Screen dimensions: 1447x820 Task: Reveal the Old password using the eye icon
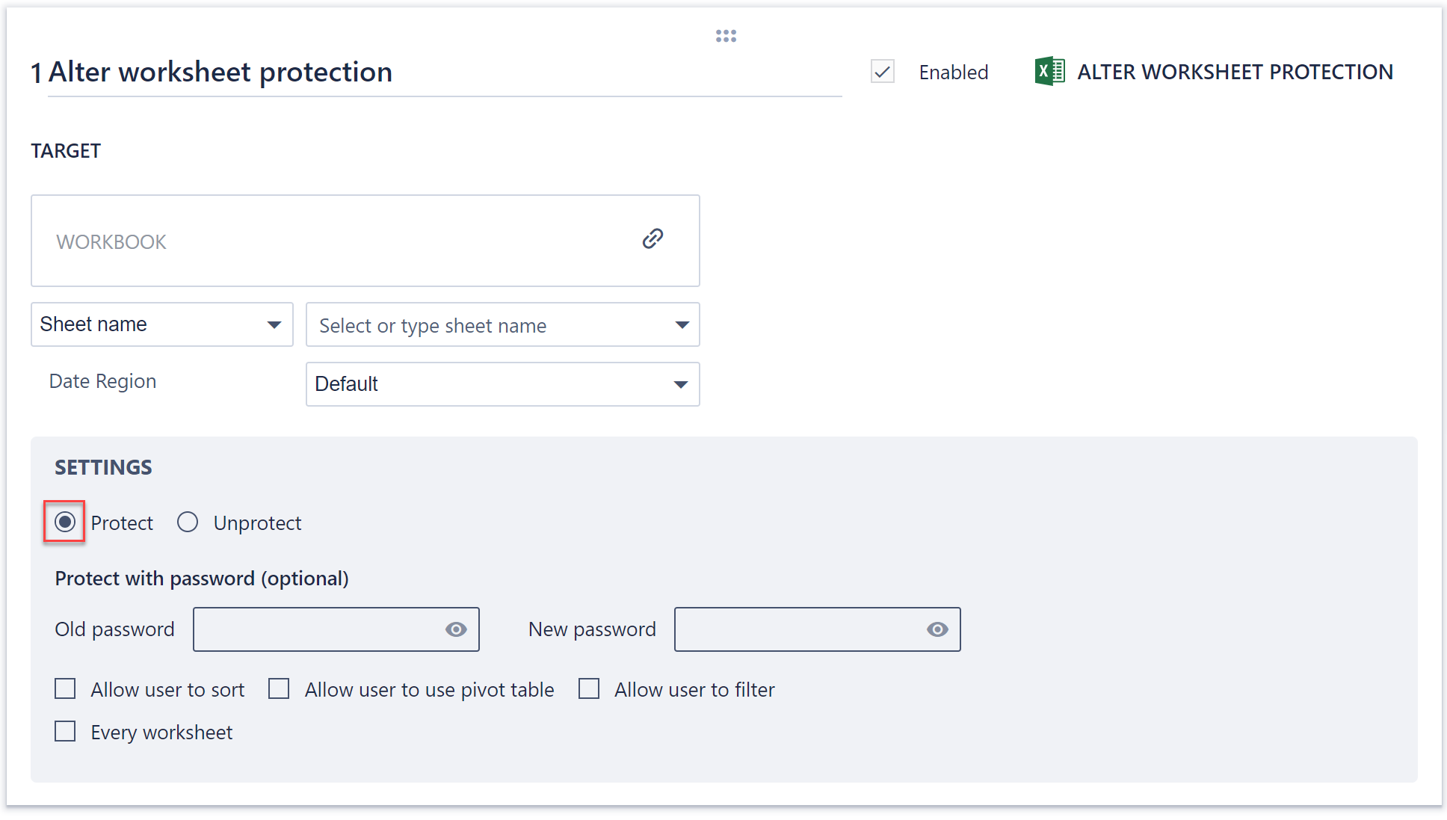[456, 629]
